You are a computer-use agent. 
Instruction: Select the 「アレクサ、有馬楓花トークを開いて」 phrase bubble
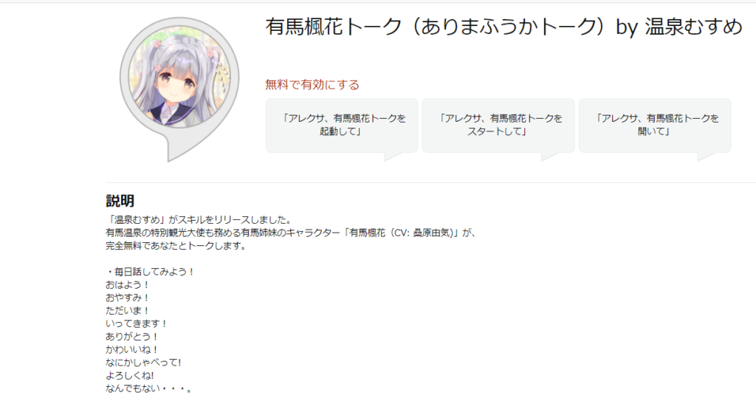[x=655, y=126]
